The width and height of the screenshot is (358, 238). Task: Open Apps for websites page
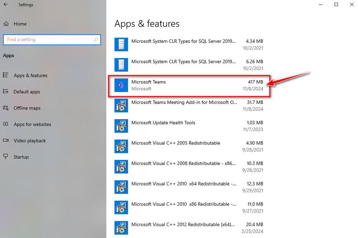tap(33, 124)
